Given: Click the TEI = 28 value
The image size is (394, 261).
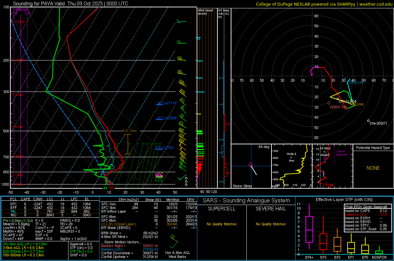Looking at the screenshot, I should (66, 224).
